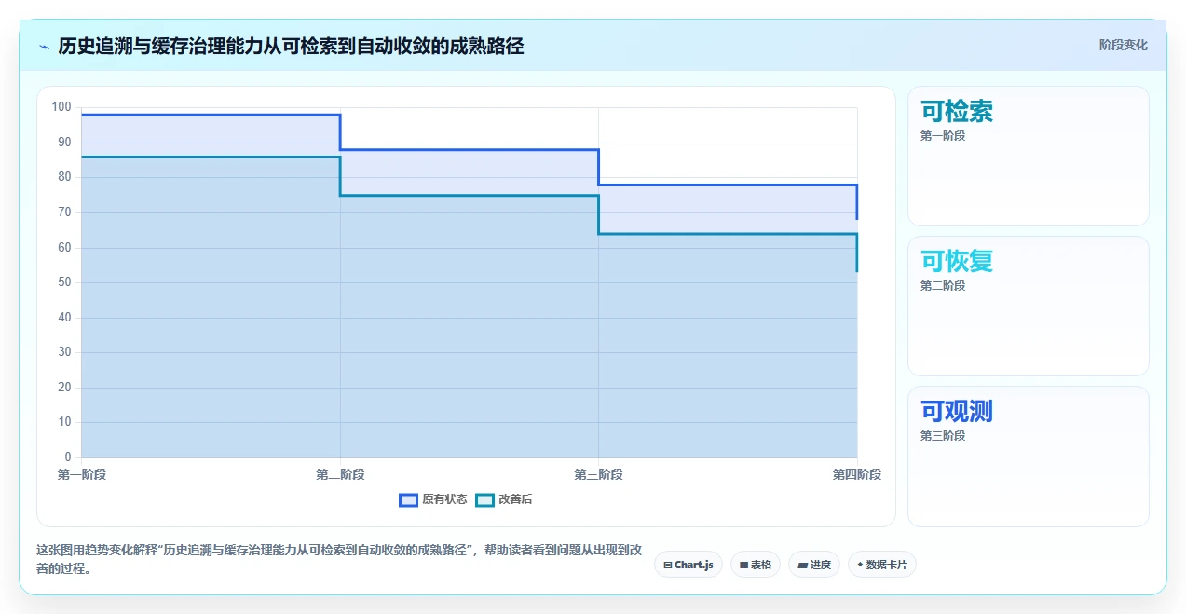This screenshot has width=1186, height=614.
Task: Click the description paragraph below the chart
Action: point(338,559)
